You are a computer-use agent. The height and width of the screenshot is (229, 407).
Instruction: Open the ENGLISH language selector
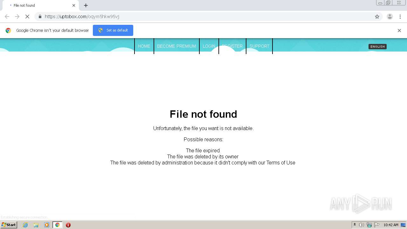[377, 46]
